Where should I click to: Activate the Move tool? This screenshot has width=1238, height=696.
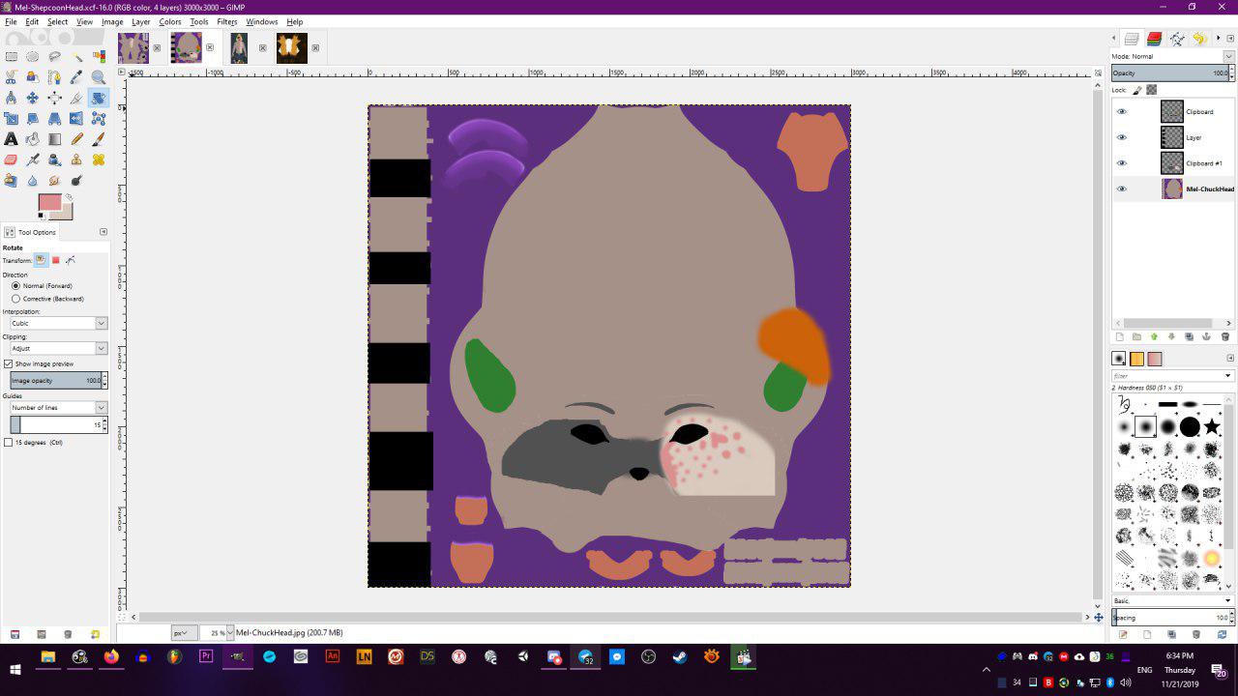(x=33, y=98)
